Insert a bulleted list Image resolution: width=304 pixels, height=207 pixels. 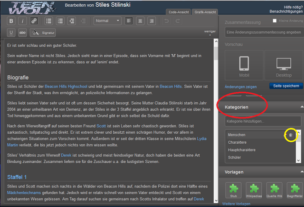click(x=48, y=21)
